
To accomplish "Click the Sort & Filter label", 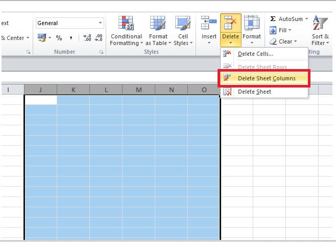I will point(320,40).
